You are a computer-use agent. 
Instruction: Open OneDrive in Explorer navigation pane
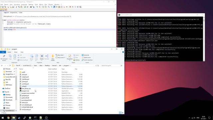[7, 88]
